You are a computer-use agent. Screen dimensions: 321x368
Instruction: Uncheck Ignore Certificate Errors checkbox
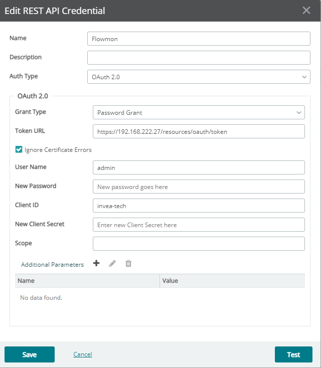(x=19, y=149)
